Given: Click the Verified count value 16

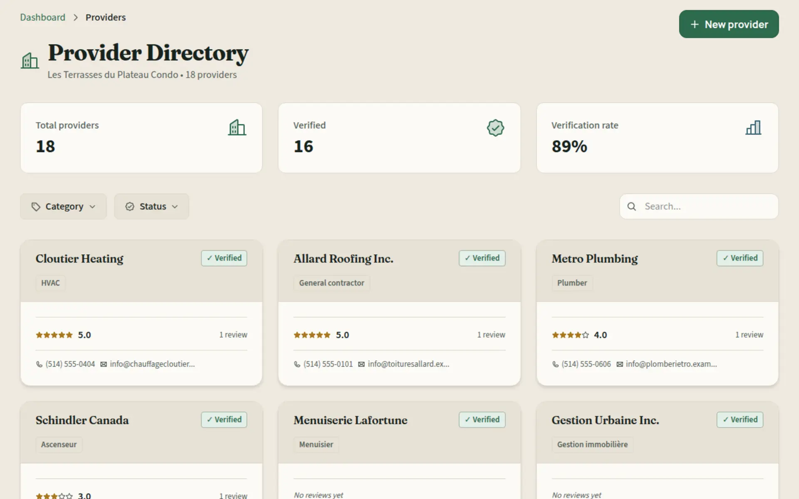Looking at the screenshot, I should pyautogui.click(x=303, y=147).
